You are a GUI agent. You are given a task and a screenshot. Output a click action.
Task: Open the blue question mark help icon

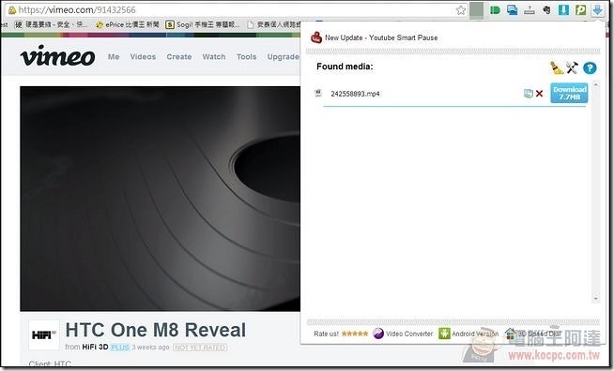pos(590,68)
